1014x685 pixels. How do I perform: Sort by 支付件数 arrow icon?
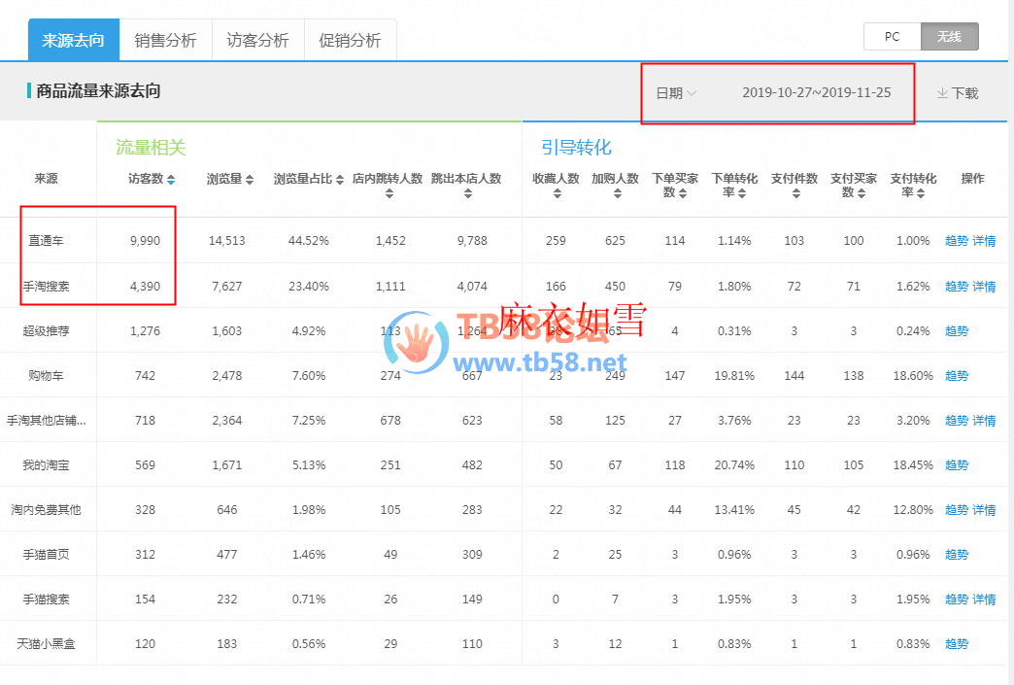point(794,193)
